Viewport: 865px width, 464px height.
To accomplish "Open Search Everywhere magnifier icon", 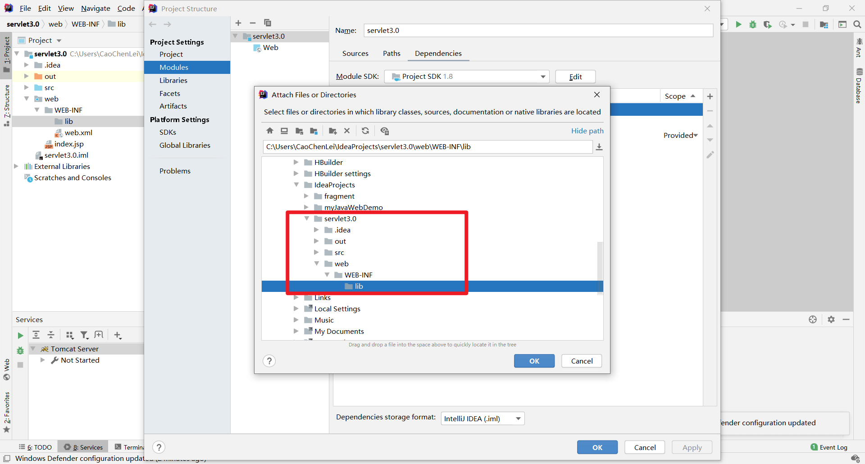I will pyautogui.click(x=857, y=24).
